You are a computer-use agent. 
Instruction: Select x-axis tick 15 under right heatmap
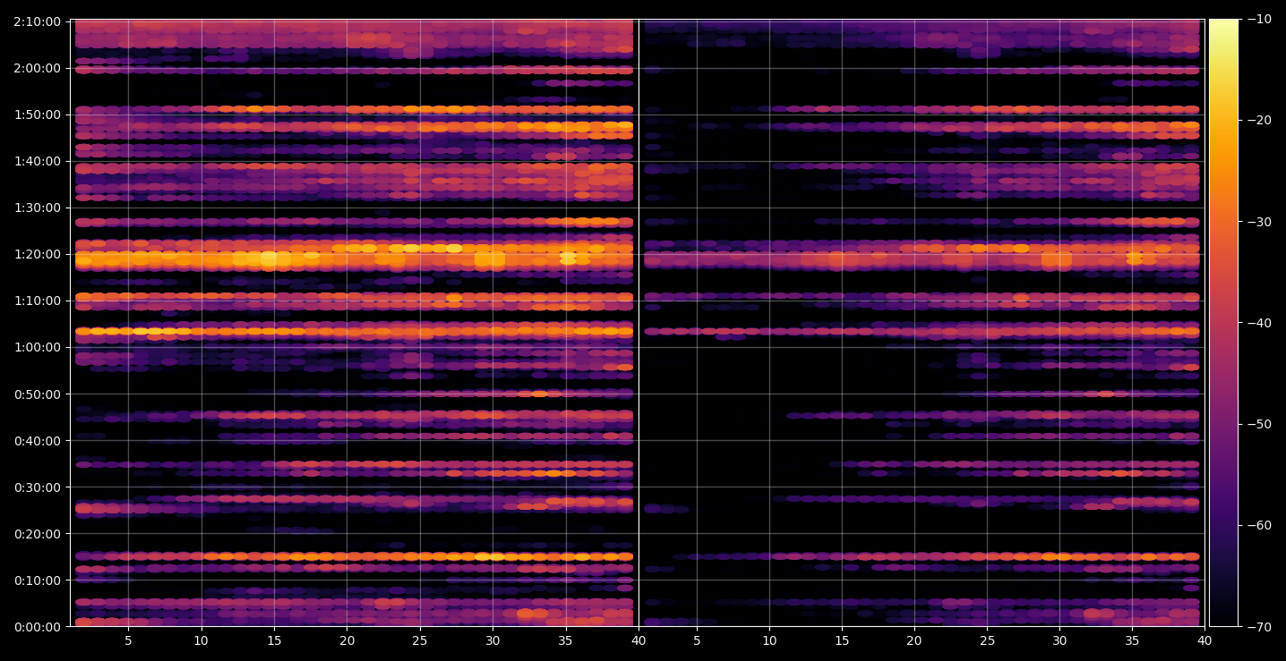point(842,640)
